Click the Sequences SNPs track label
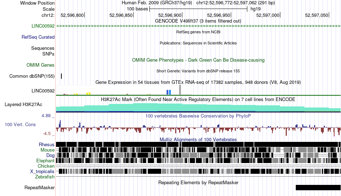The image size is (341, 196). click(x=43, y=51)
